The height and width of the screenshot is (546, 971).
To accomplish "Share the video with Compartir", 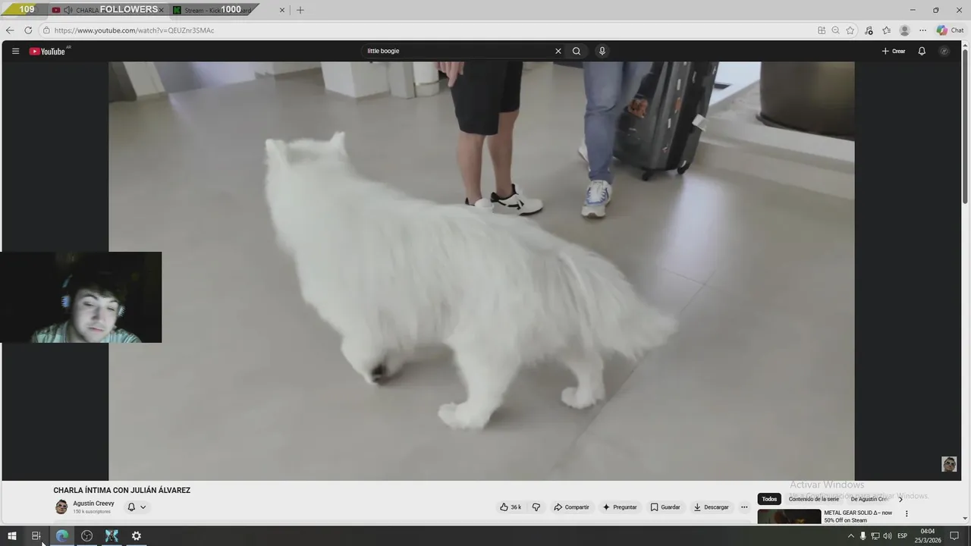I will coord(571,507).
